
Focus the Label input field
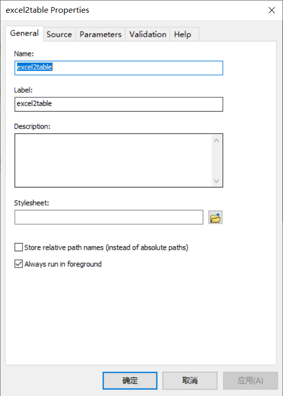[119, 104]
